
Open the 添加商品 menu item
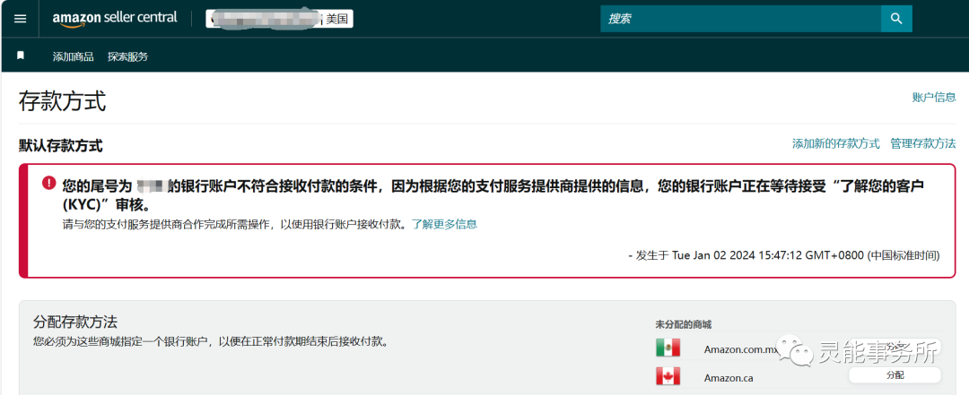[x=73, y=56]
